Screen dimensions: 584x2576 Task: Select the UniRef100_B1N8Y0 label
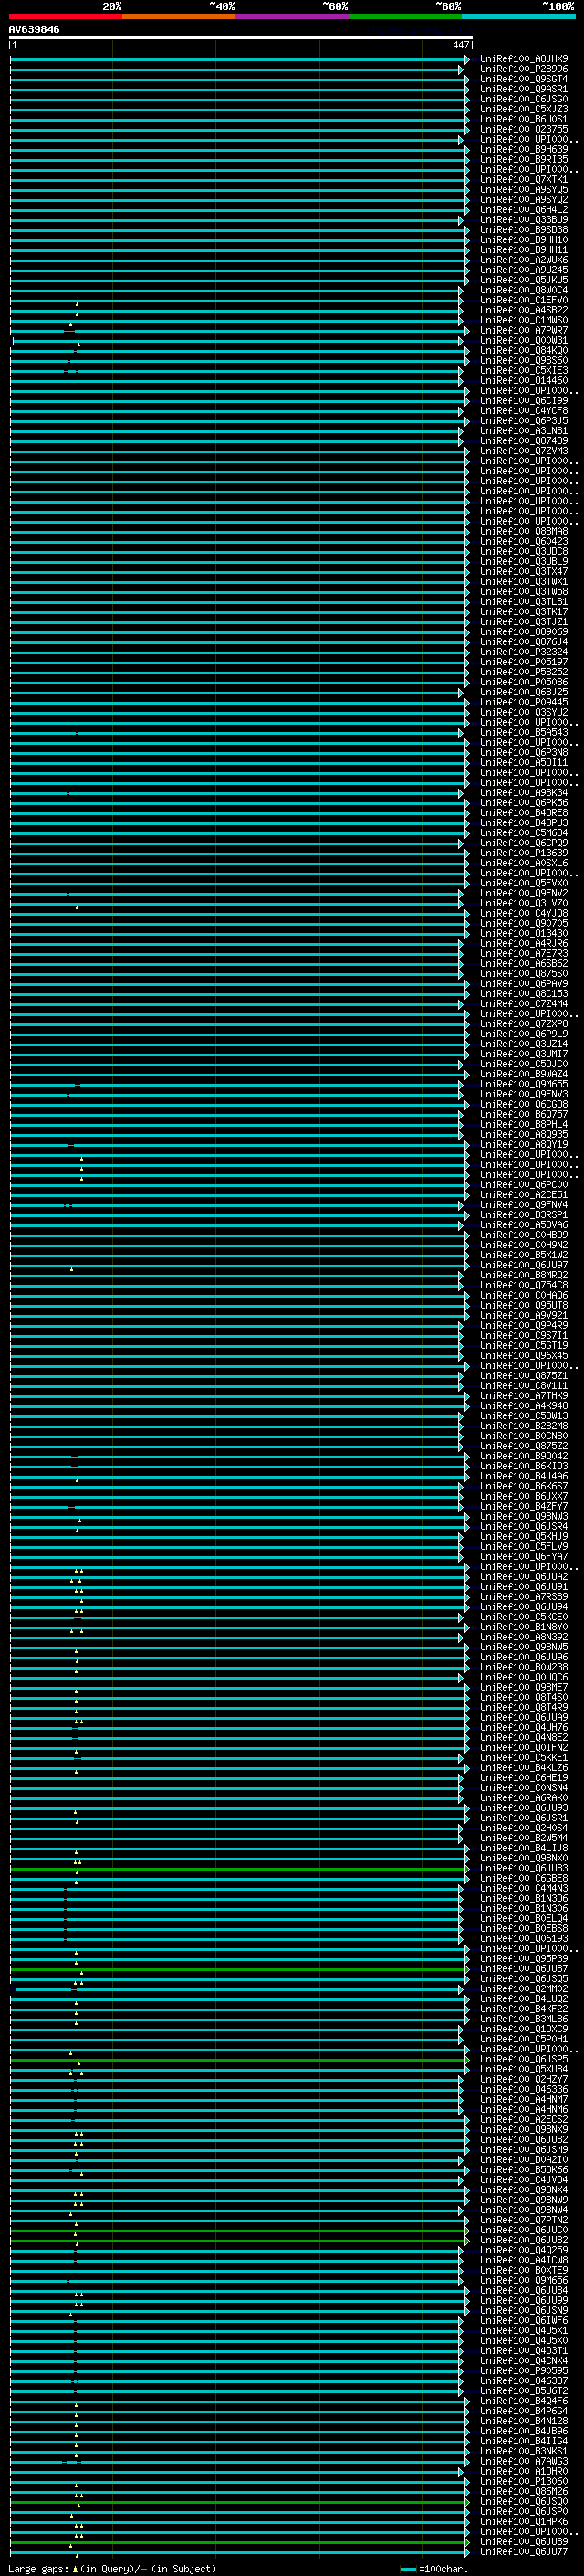click(524, 1627)
